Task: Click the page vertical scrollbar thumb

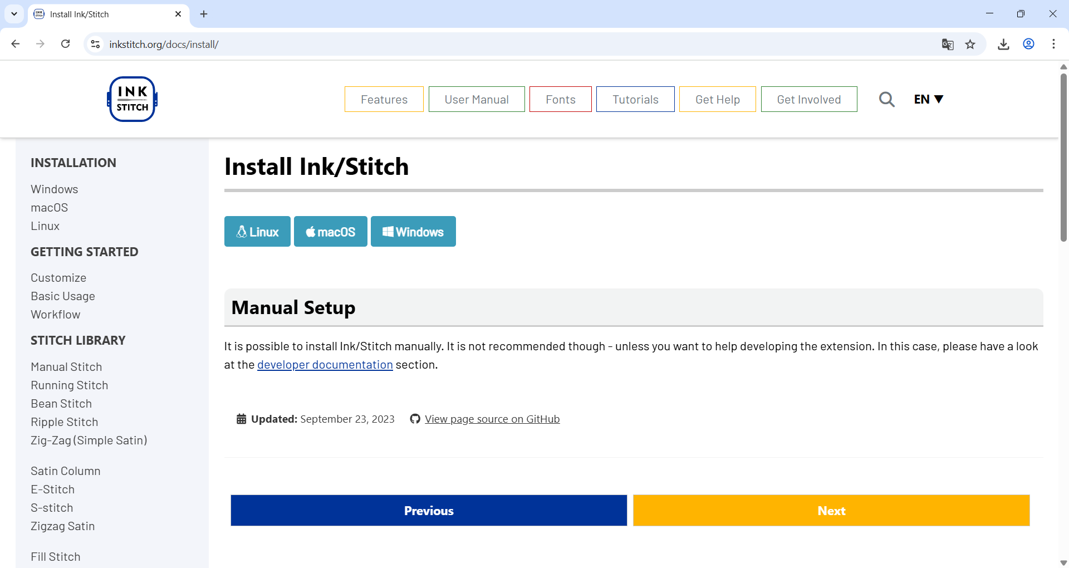Action: point(1063,157)
